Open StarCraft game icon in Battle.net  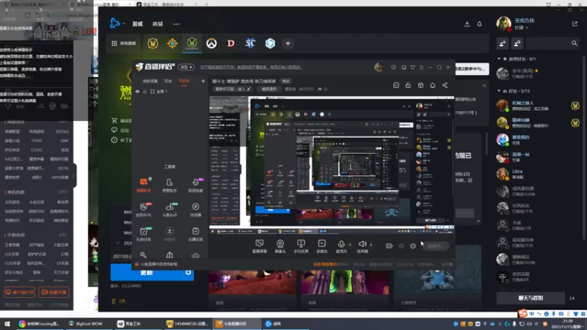[x=250, y=43]
